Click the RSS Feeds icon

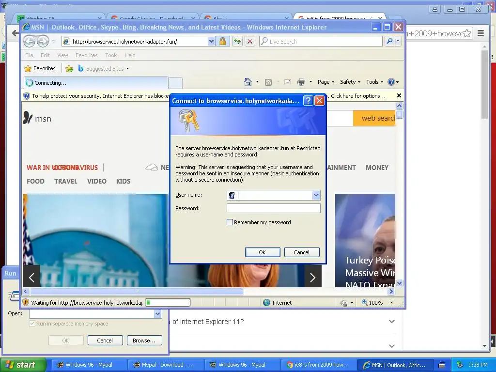tap(268, 82)
